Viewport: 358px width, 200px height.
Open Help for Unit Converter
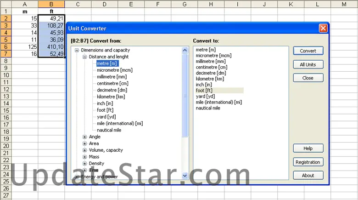point(308,149)
